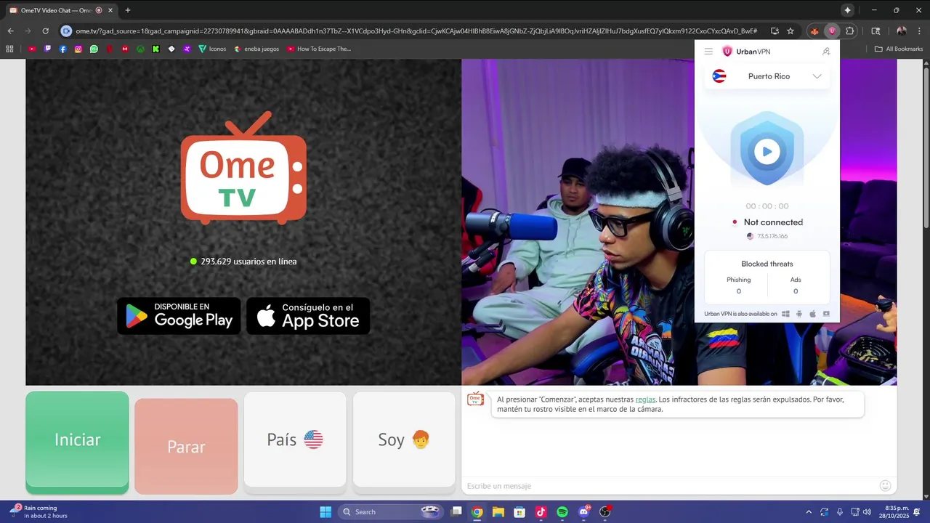Show hidden system tray icons
The width and height of the screenshot is (930, 523).
point(809,511)
